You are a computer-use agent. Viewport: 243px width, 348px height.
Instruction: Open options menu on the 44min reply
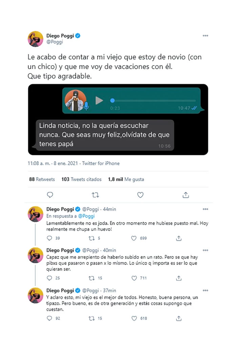pyautogui.click(x=205, y=209)
